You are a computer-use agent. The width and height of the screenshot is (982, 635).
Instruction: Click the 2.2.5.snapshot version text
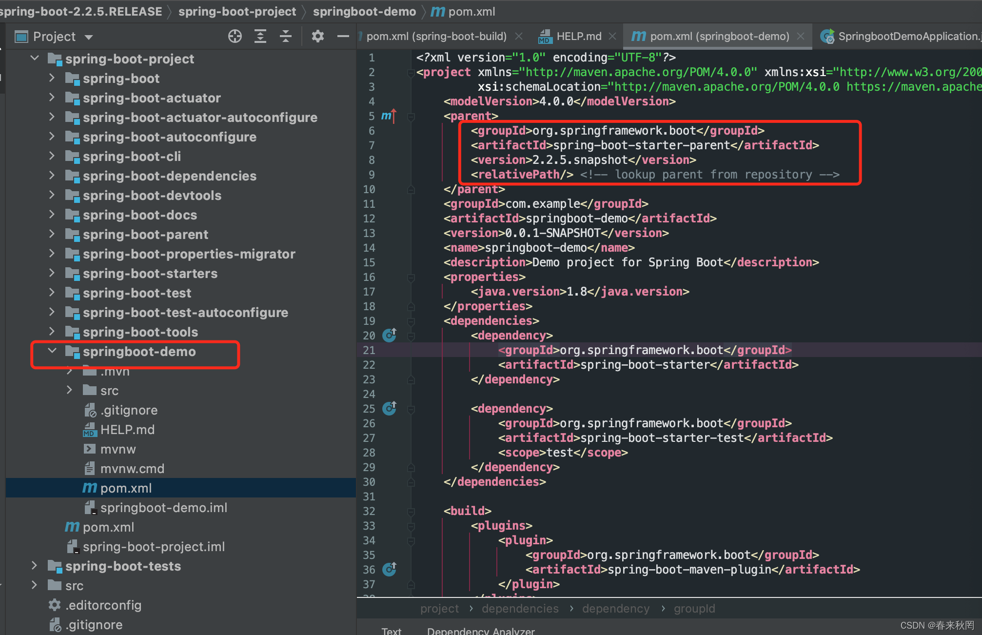580,160
